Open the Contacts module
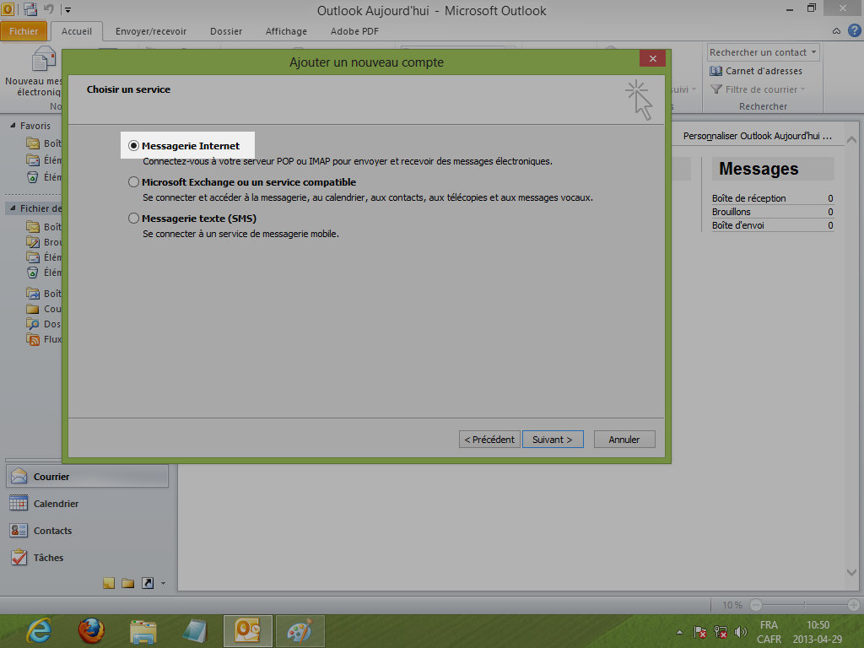 pos(87,531)
